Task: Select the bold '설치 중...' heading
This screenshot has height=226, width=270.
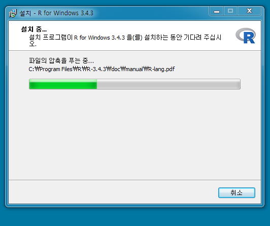Action: point(33,29)
